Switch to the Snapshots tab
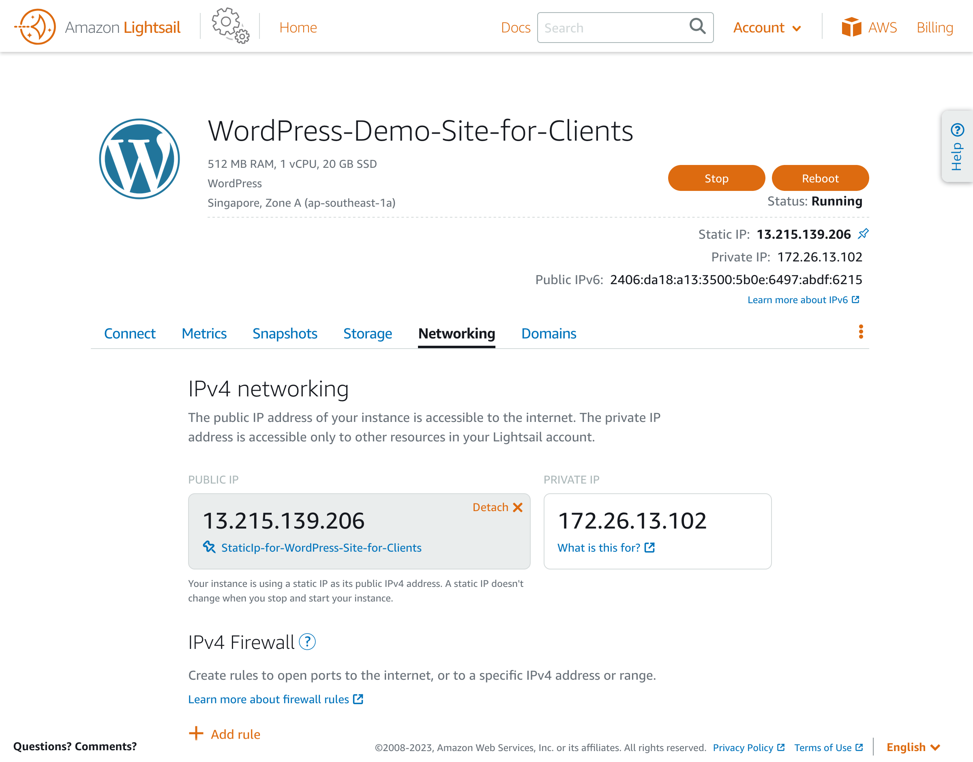The image size is (973, 762). 285,333
